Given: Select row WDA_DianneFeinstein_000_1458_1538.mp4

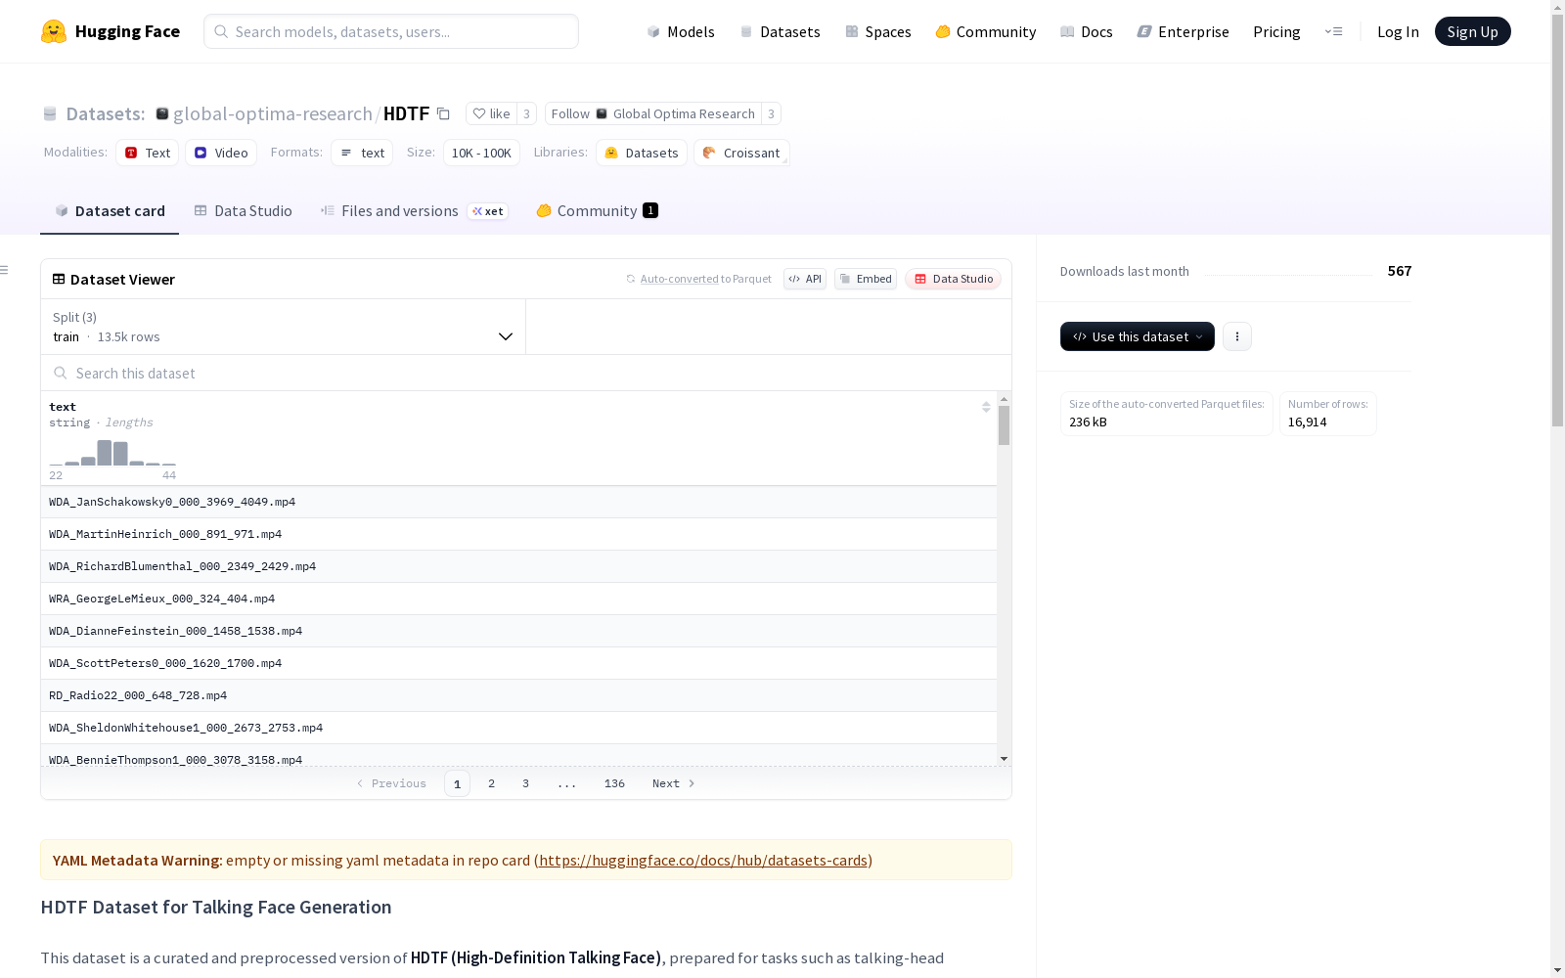Looking at the screenshot, I should pos(518,631).
